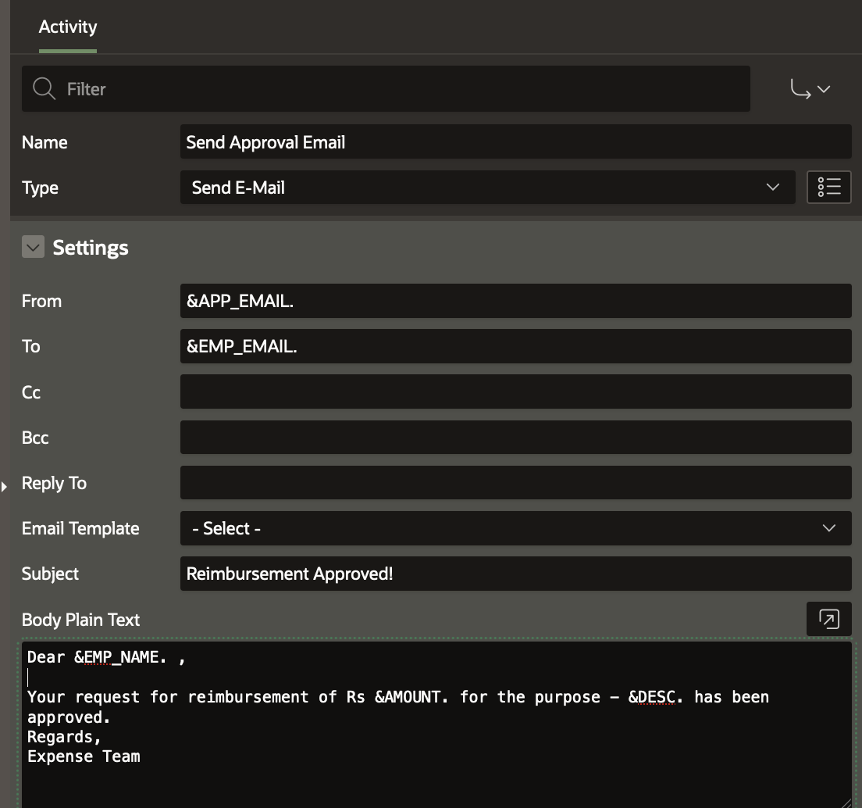The height and width of the screenshot is (808, 862).
Task: Select the empty Bcc input box
Action: [x=515, y=438]
